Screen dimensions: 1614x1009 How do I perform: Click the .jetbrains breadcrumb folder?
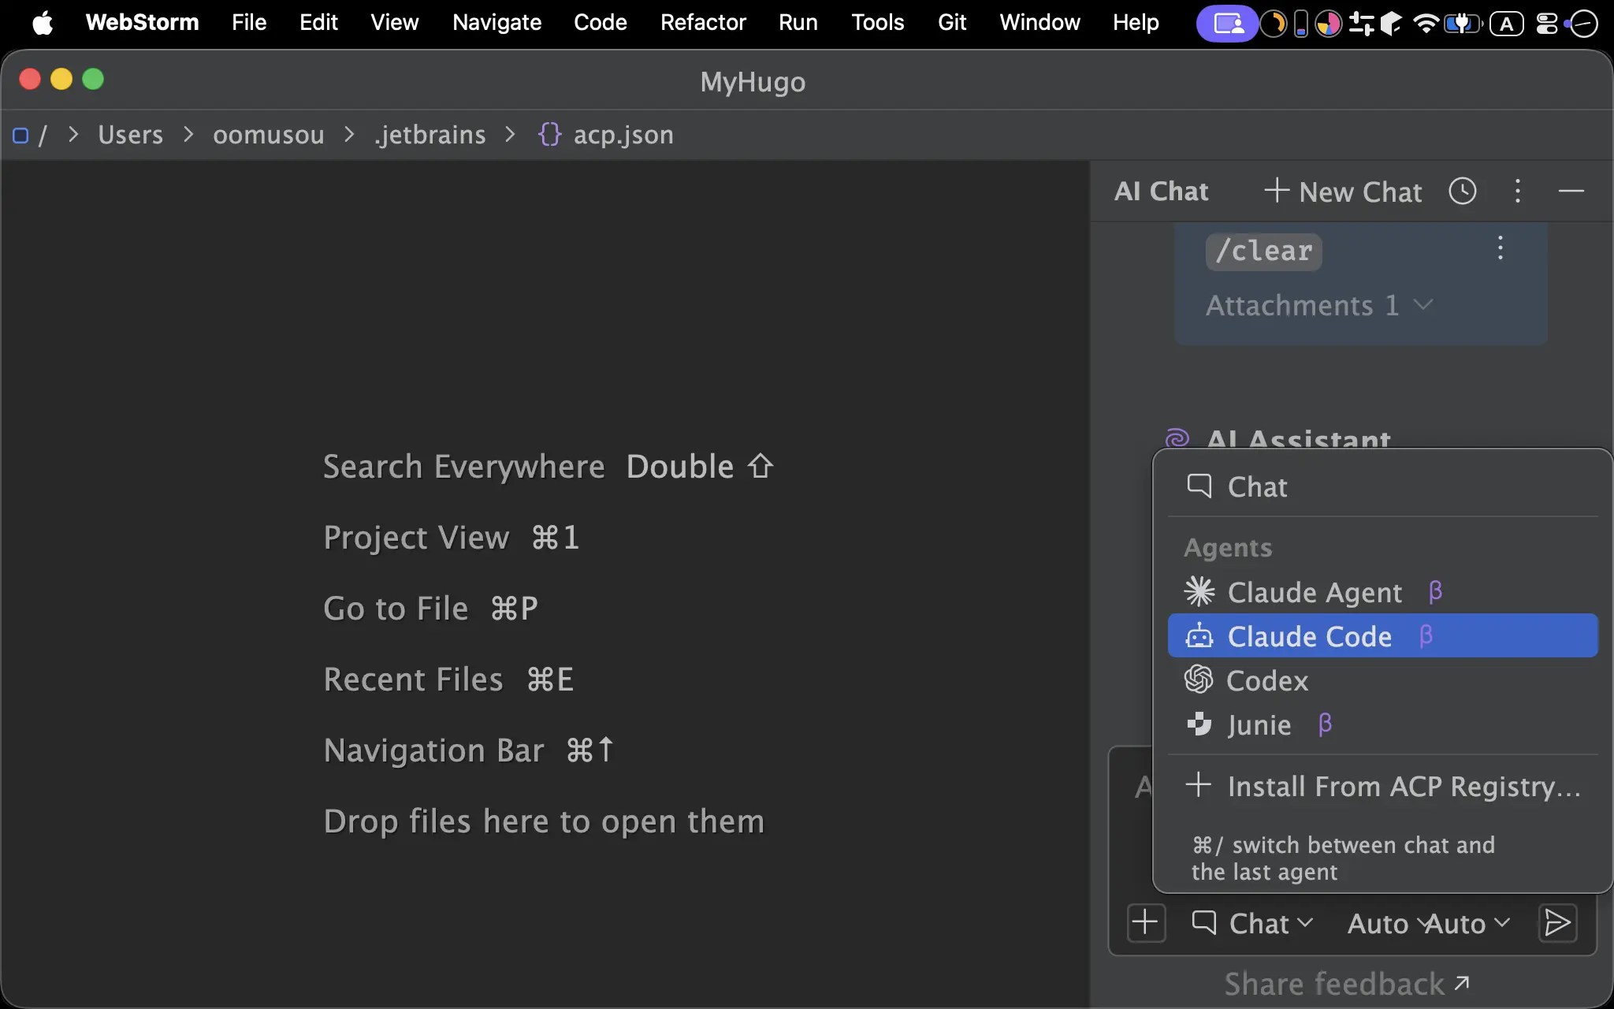coord(430,135)
